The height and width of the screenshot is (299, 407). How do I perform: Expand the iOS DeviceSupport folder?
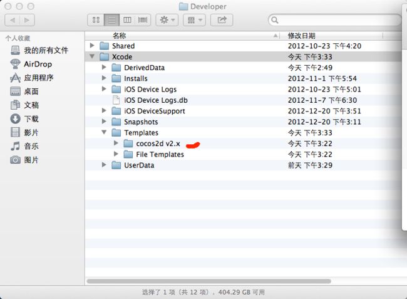pos(104,111)
